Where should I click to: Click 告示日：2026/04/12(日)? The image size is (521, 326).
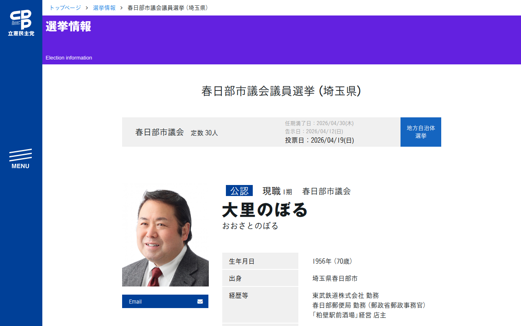[x=314, y=131]
